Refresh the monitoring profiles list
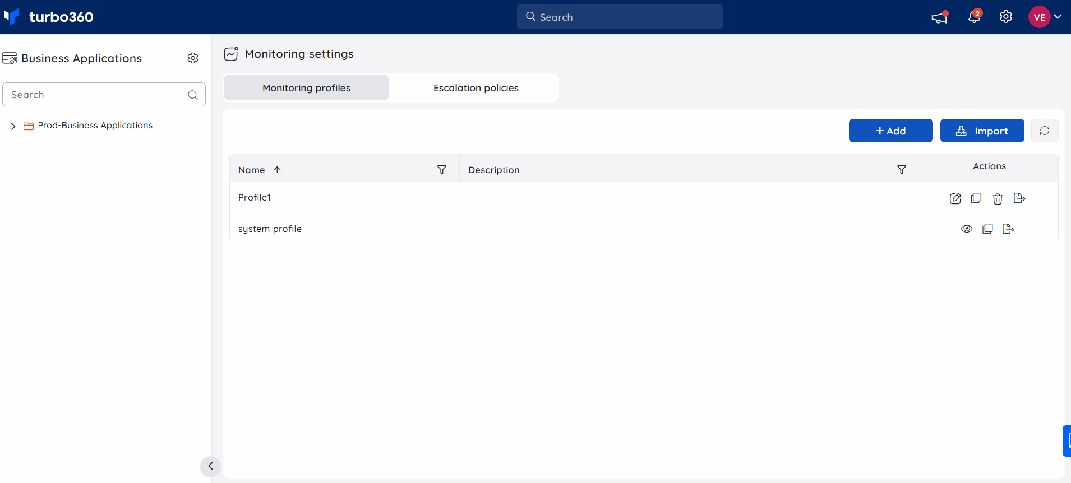The height and width of the screenshot is (483, 1071). point(1045,131)
